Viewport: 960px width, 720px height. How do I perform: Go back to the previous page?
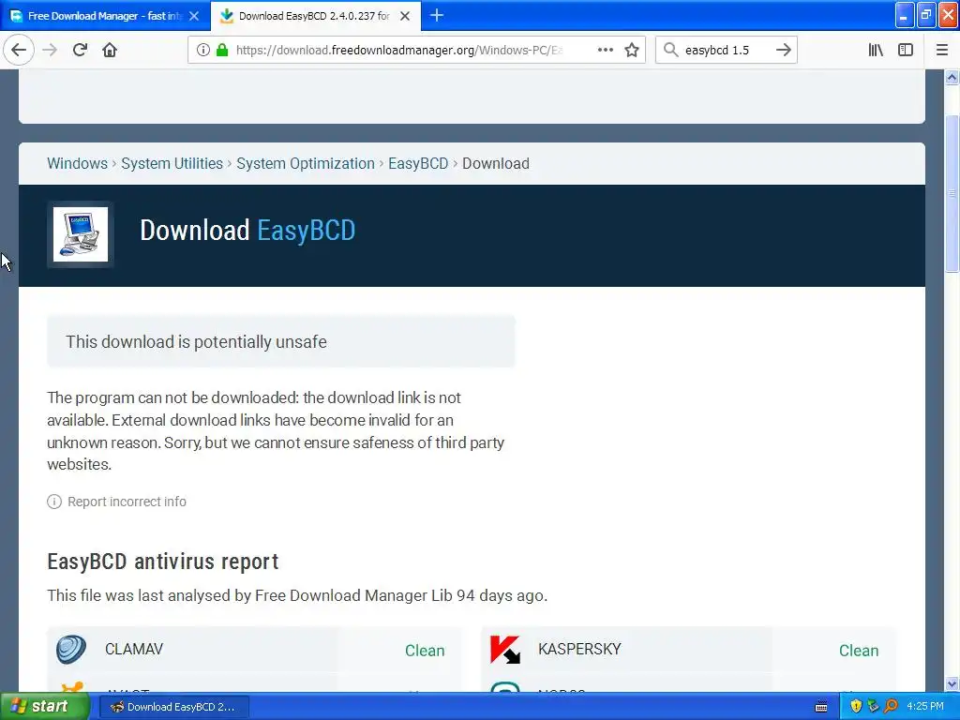pos(19,50)
